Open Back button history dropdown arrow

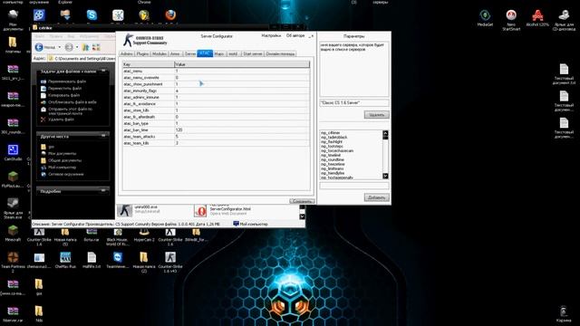pos(59,47)
